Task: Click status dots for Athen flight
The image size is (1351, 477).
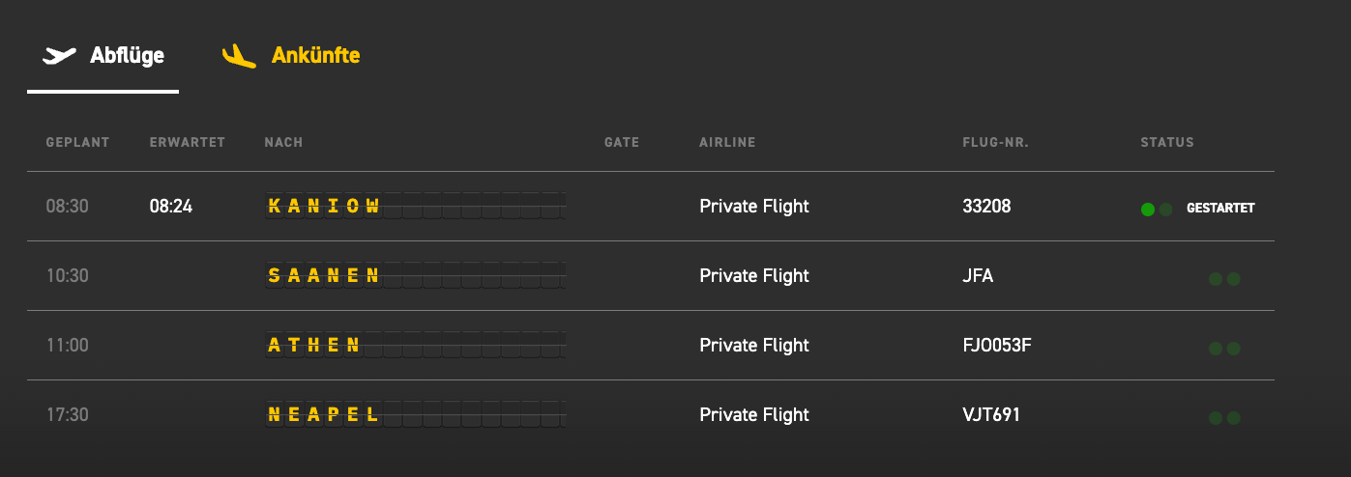Action: point(1224,349)
